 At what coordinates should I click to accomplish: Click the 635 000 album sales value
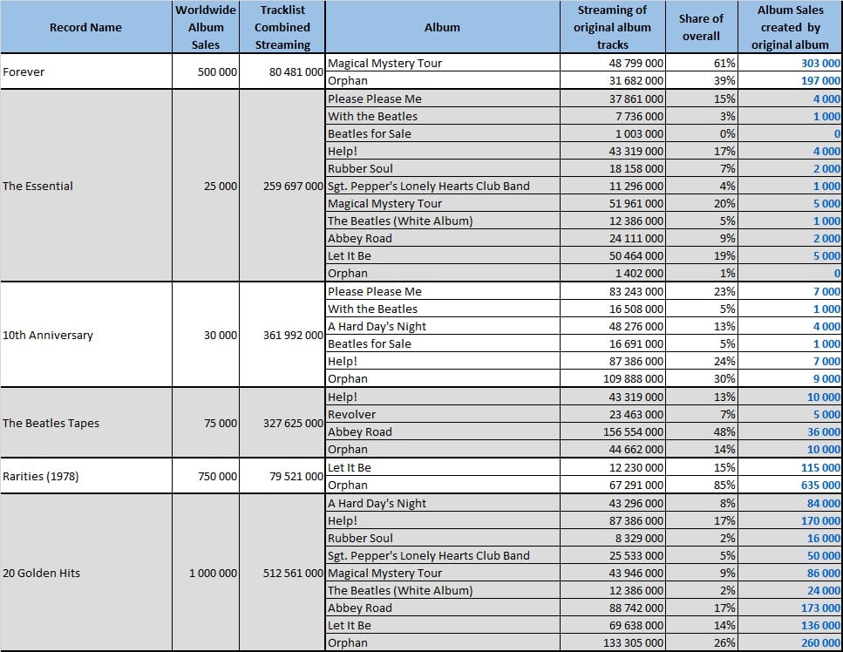(x=790, y=485)
